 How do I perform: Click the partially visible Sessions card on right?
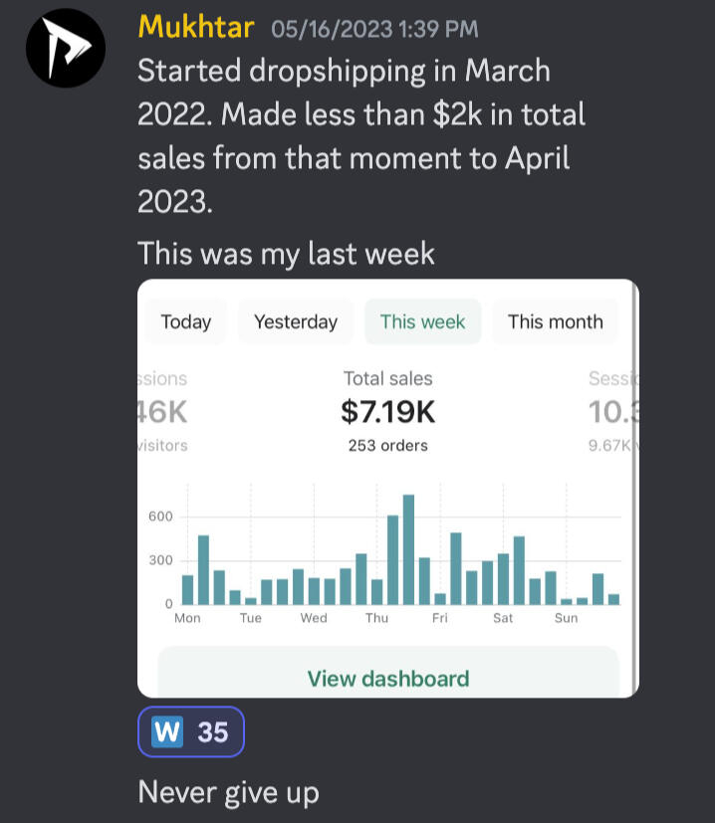coord(609,411)
